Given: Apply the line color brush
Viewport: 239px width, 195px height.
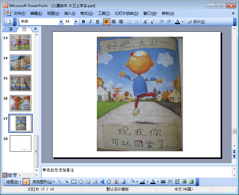Looking at the screenshot, I should pyautogui.click(x=142, y=182).
